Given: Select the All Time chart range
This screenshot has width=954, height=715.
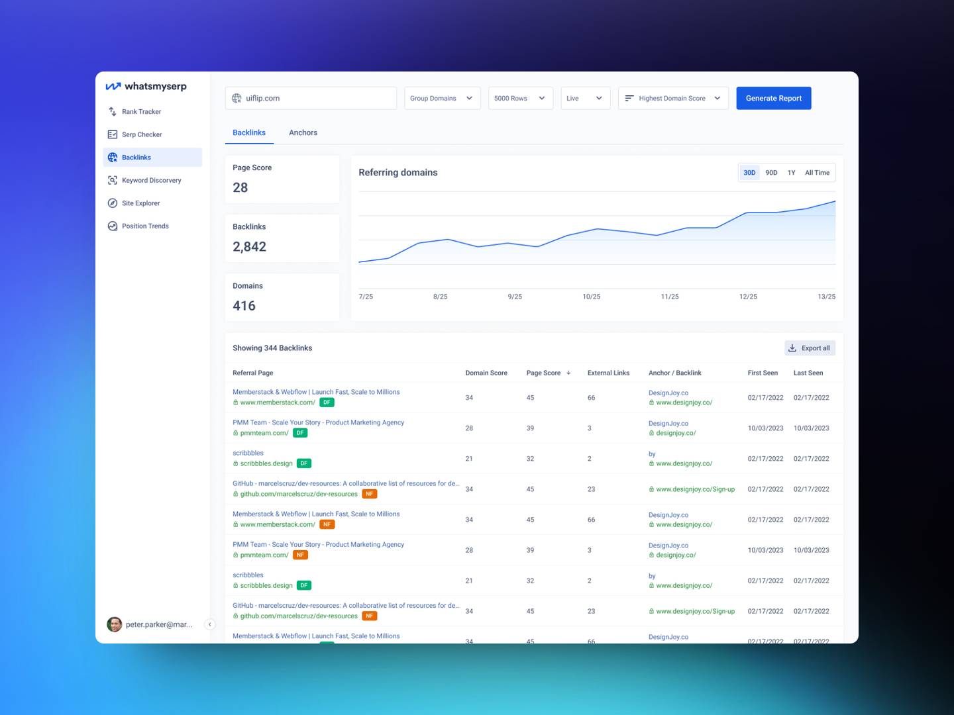Looking at the screenshot, I should click(x=817, y=172).
